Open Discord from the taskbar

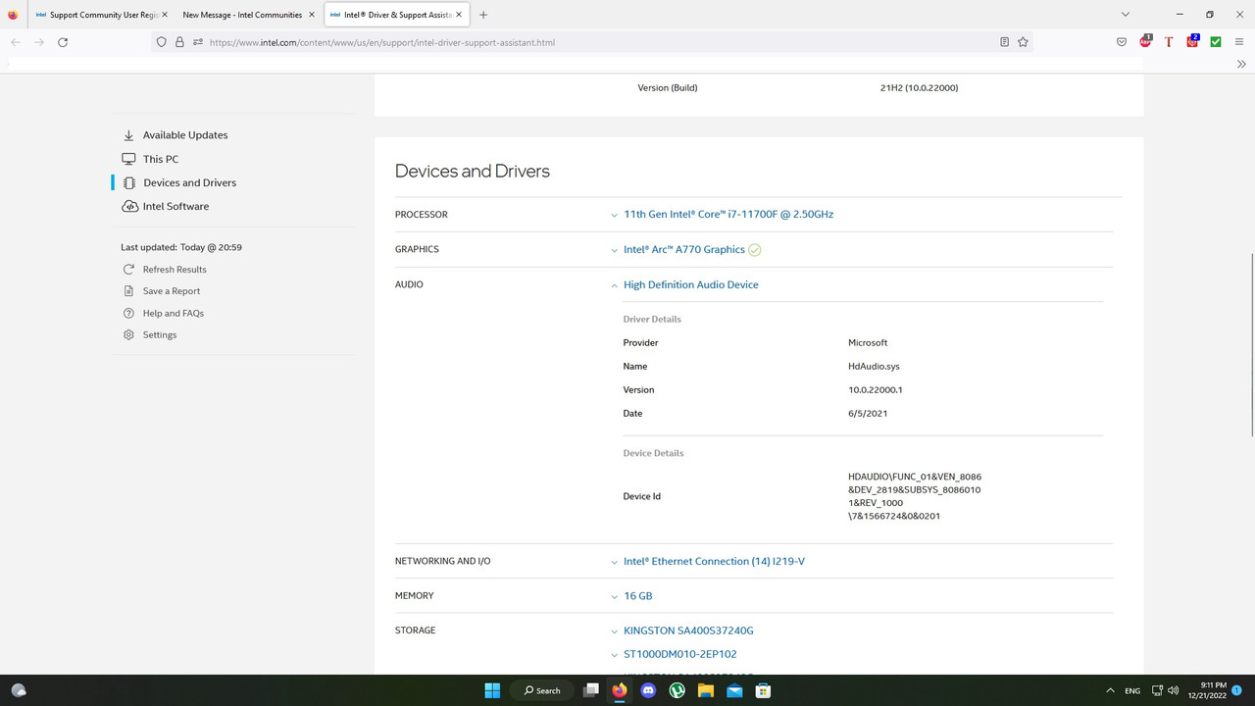tap(648, 690)
